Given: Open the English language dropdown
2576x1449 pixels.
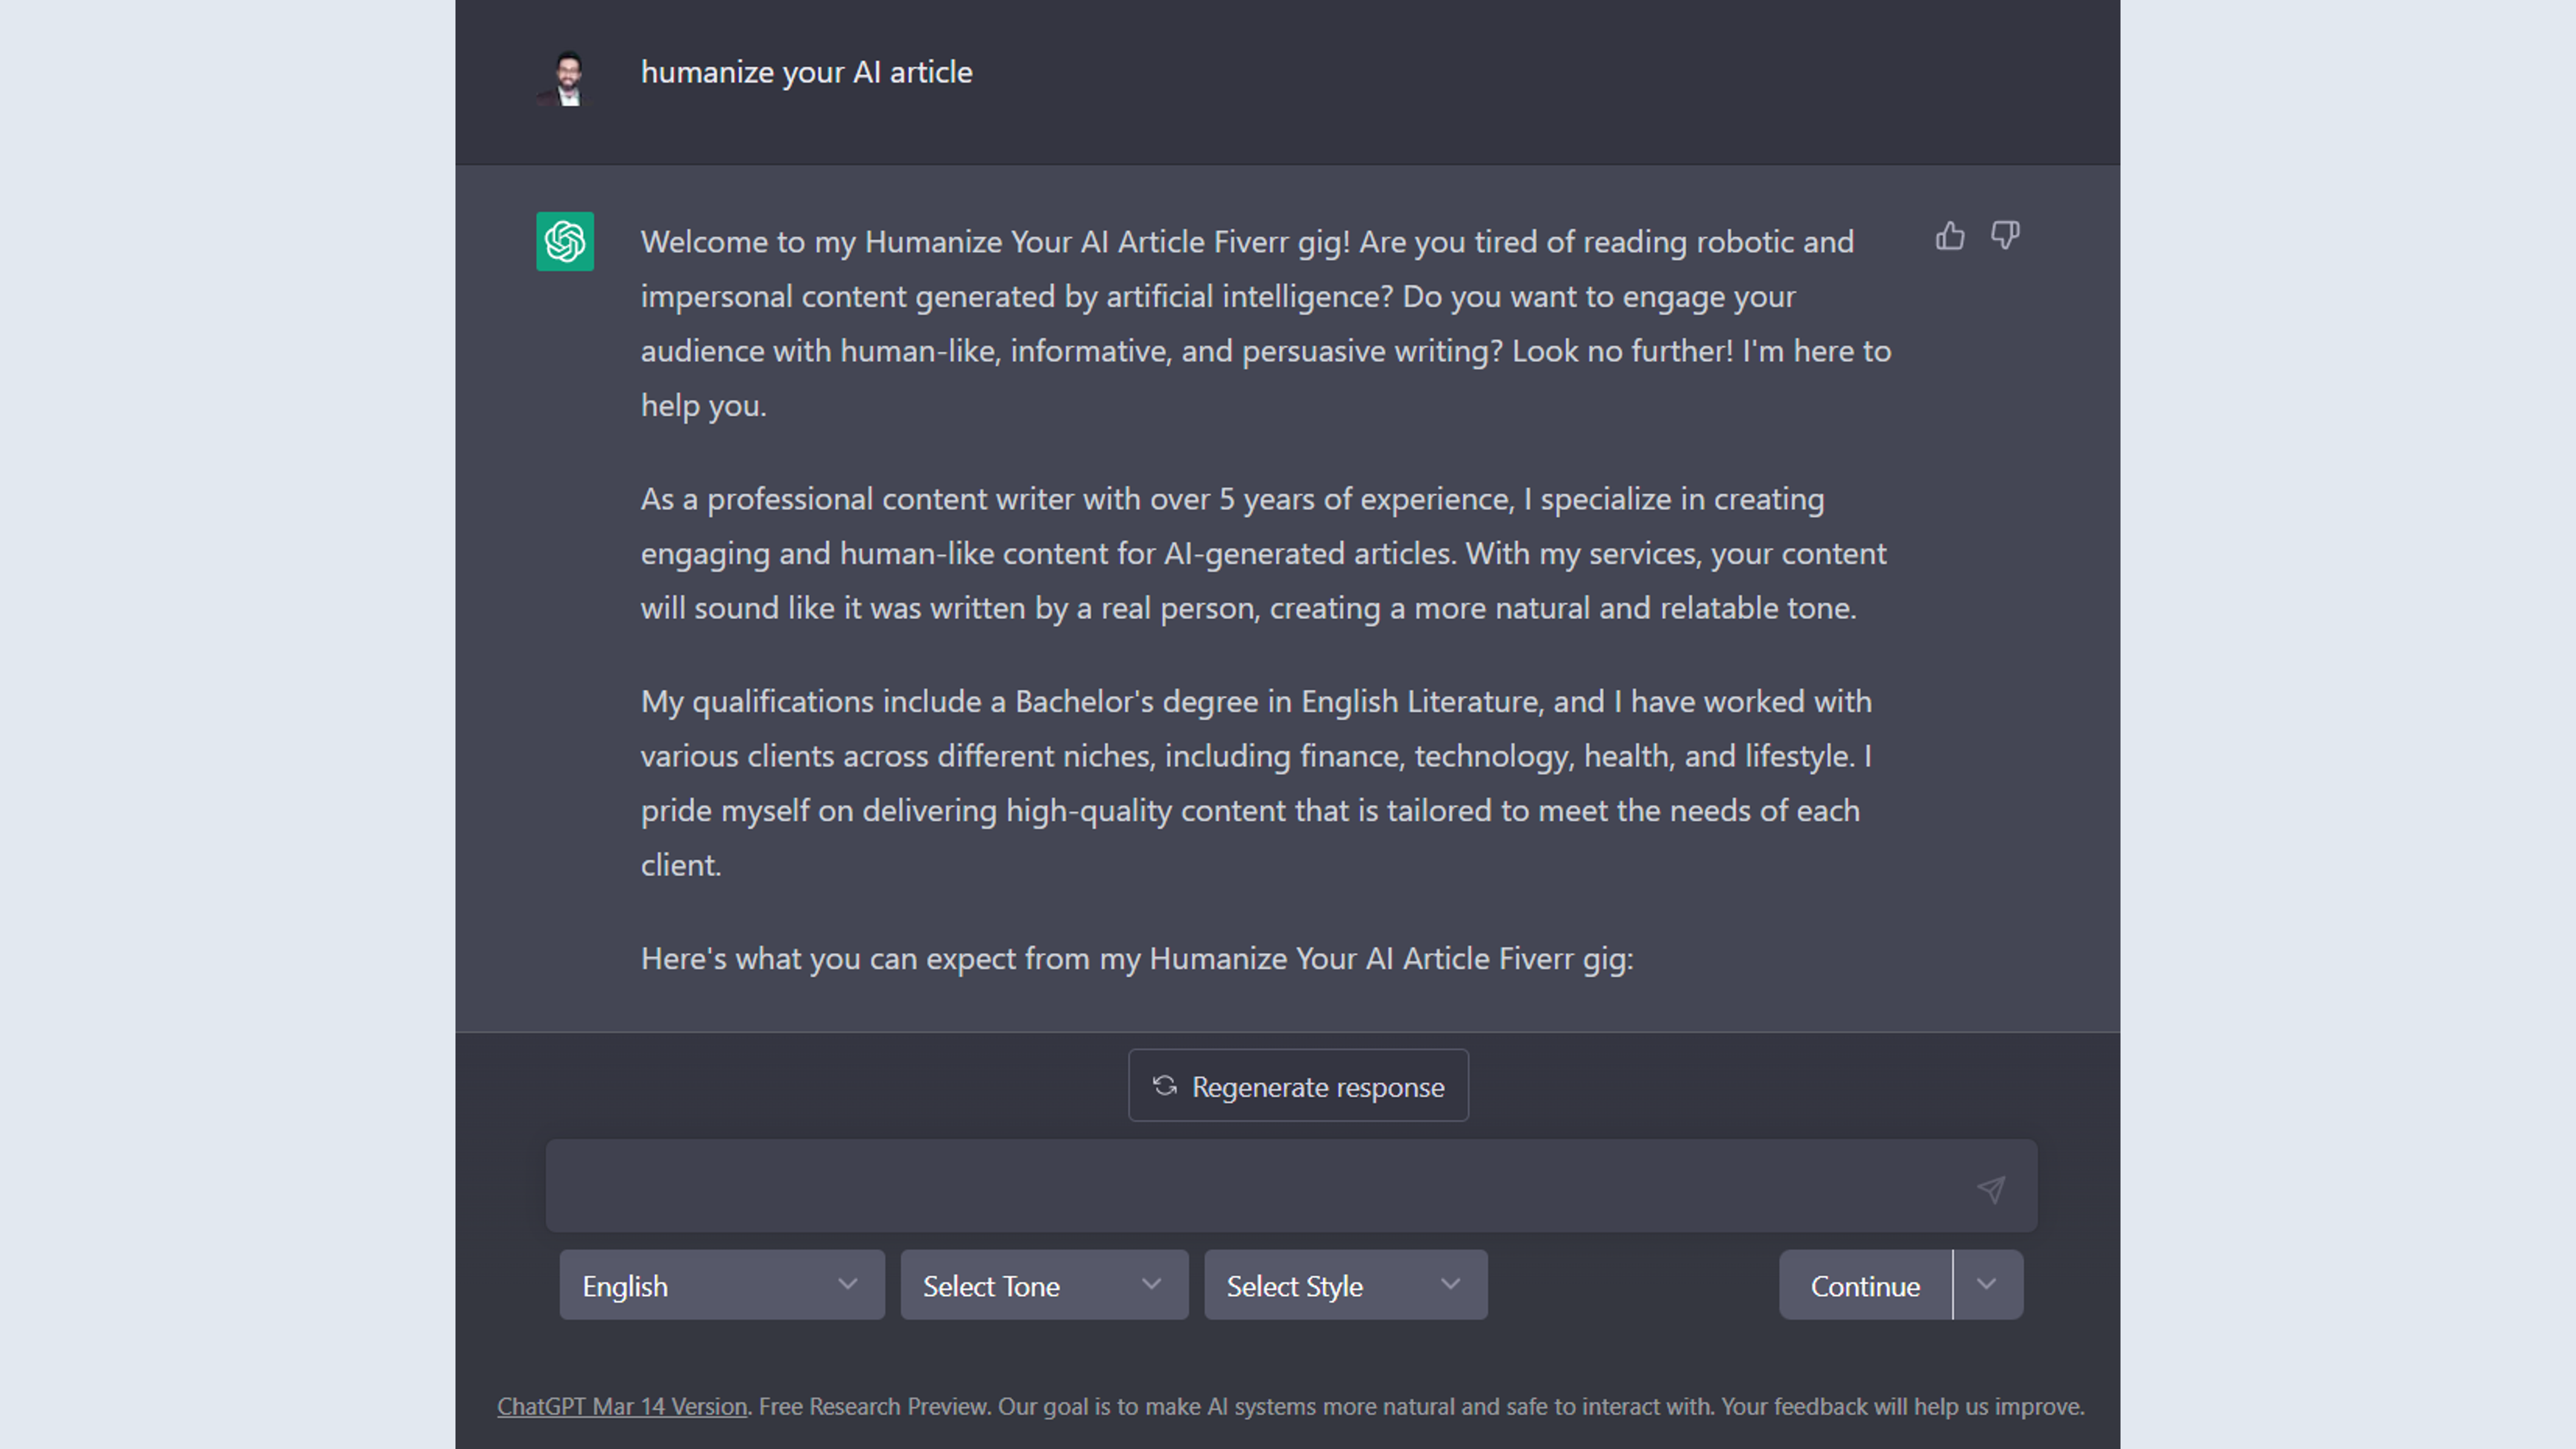Looking at the screenshot, I should [722, 1285].
